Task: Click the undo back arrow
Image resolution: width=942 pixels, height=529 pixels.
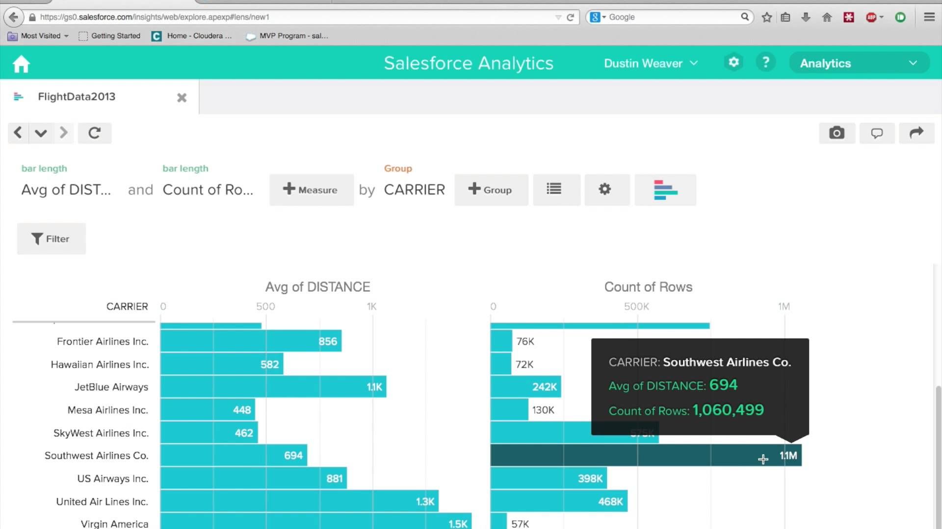Action: coord(18,133)
